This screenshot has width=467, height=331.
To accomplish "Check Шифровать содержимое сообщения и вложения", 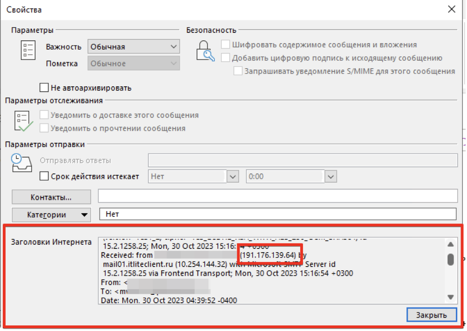I will pyautogui.click(x=226, y=45).
